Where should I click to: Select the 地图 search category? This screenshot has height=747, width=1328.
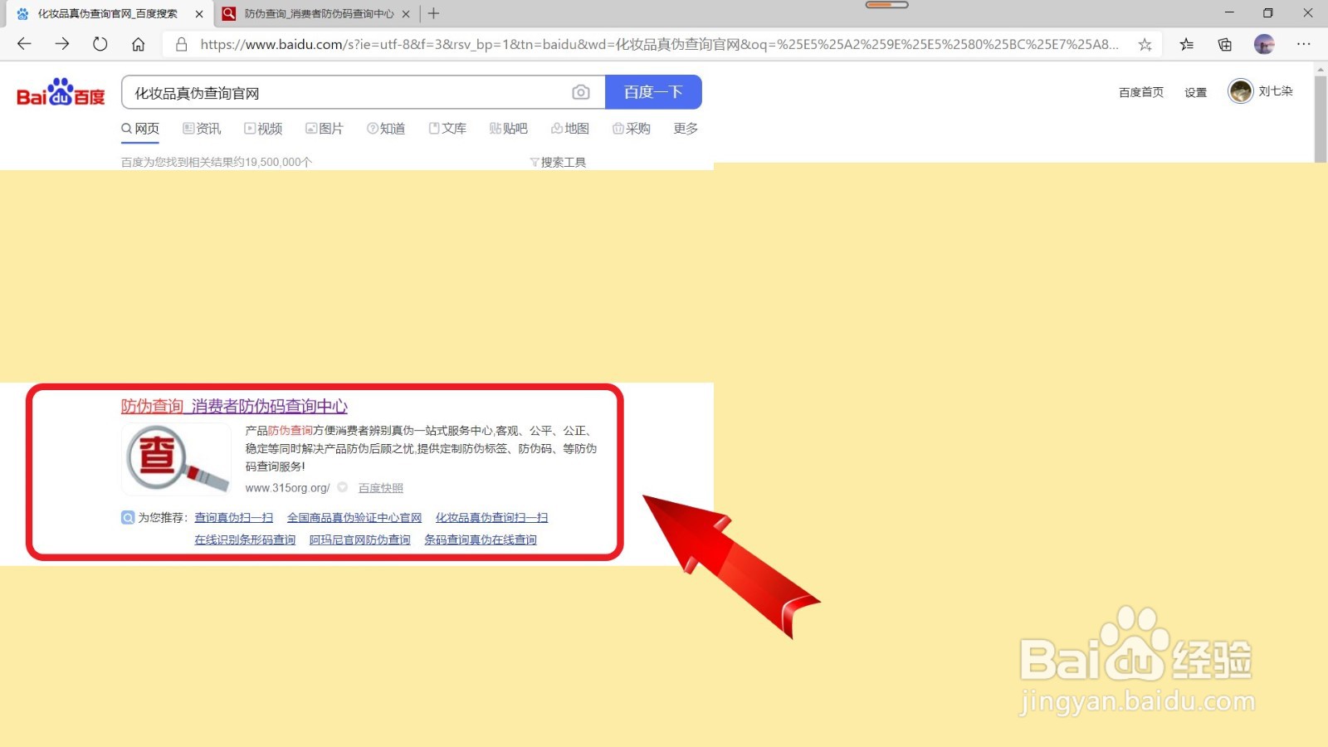pos(570,129)
